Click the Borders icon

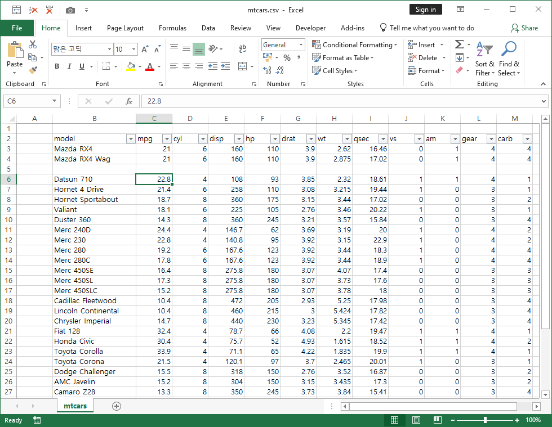(106, 66)
